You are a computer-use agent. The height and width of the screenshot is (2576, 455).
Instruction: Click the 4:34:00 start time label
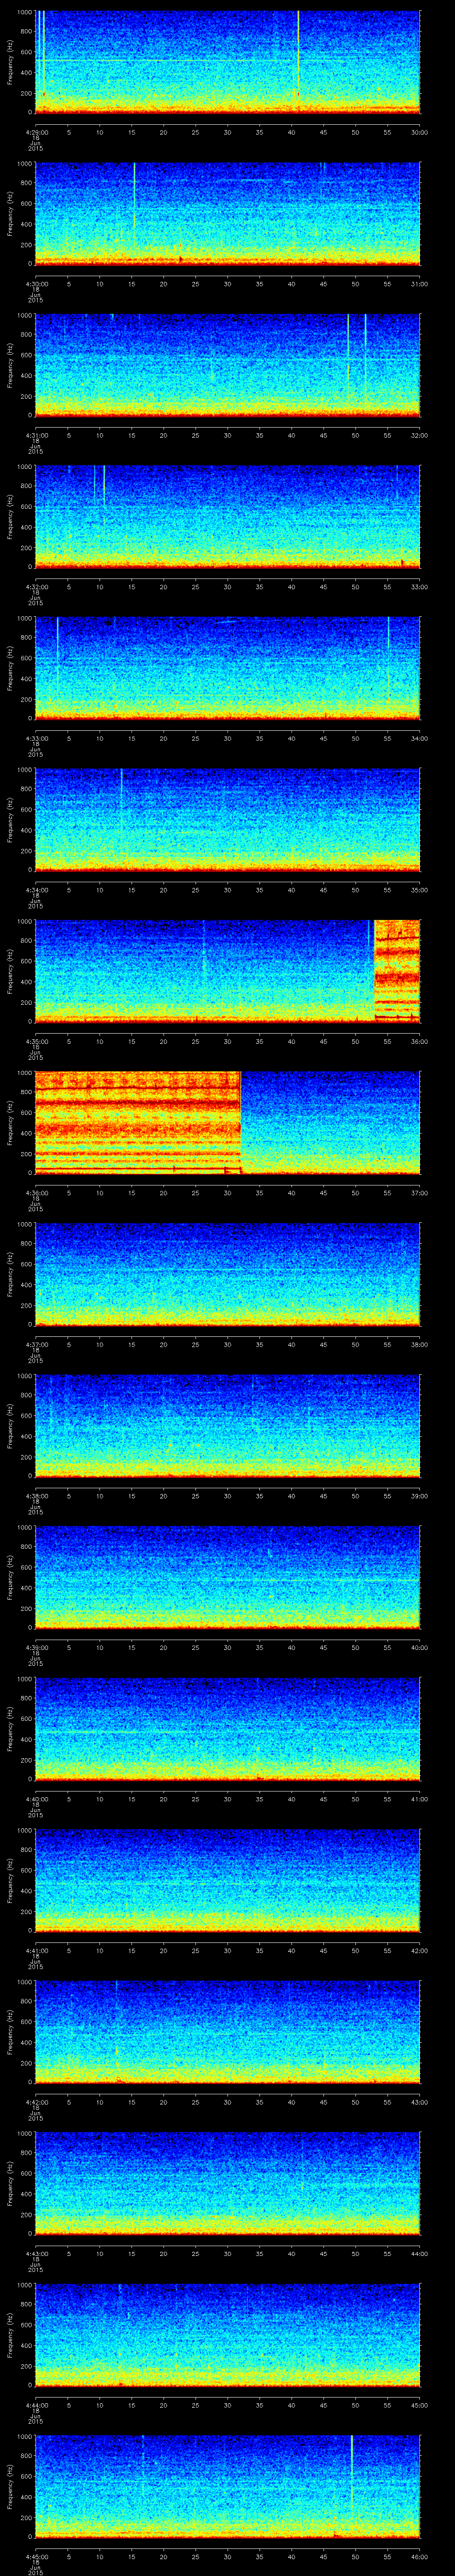pos(36,890)
